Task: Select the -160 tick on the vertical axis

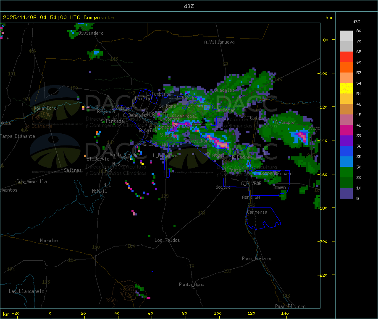Action: point(322,174)
